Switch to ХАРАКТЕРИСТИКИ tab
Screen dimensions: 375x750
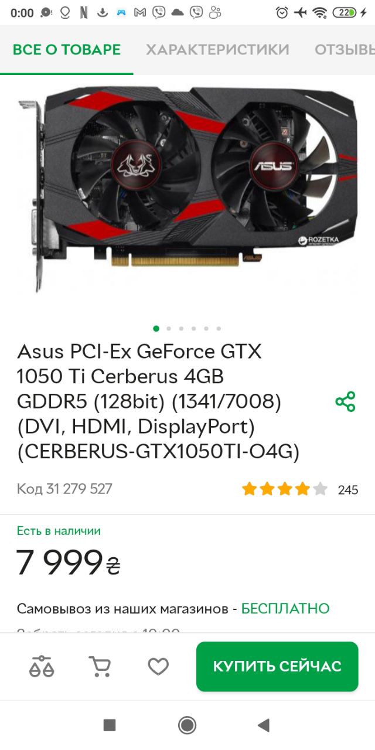click(x=217, y=50)
